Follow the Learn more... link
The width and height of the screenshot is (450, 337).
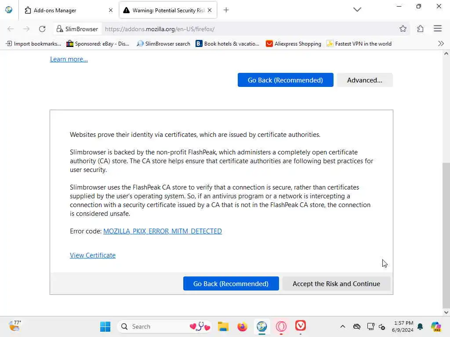tap(69, 59)
